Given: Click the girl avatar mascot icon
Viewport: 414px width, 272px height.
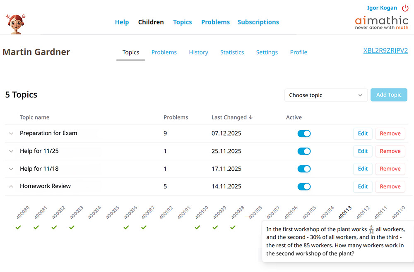Looking at the screenshot, I should coord(16,23).
